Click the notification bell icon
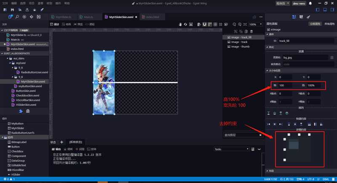 click(x=310, y=3)
